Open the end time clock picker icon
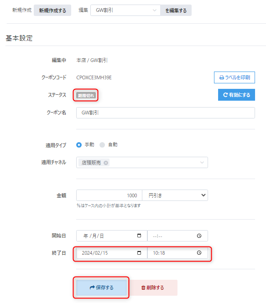 [x=199, y=253]
